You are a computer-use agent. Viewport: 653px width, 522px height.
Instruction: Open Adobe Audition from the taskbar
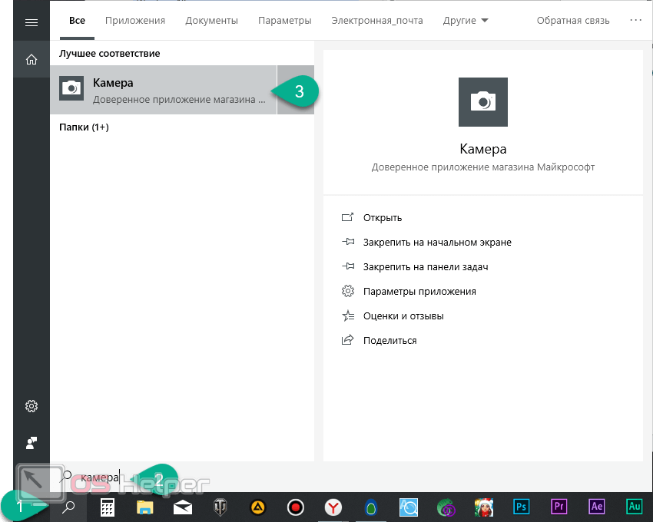(634, 507)
